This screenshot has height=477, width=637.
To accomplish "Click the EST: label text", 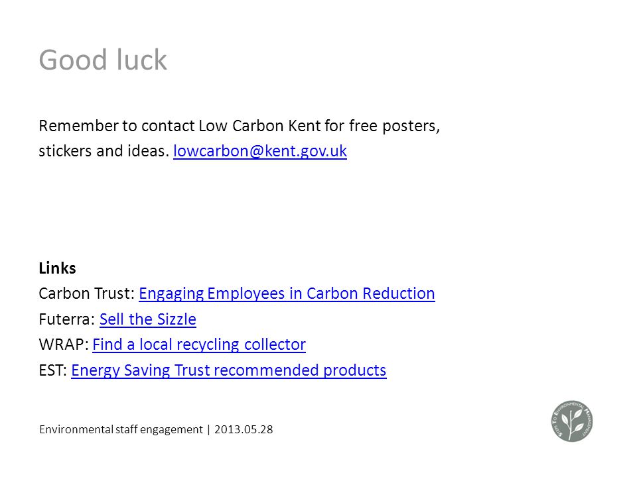I will 53,370.
